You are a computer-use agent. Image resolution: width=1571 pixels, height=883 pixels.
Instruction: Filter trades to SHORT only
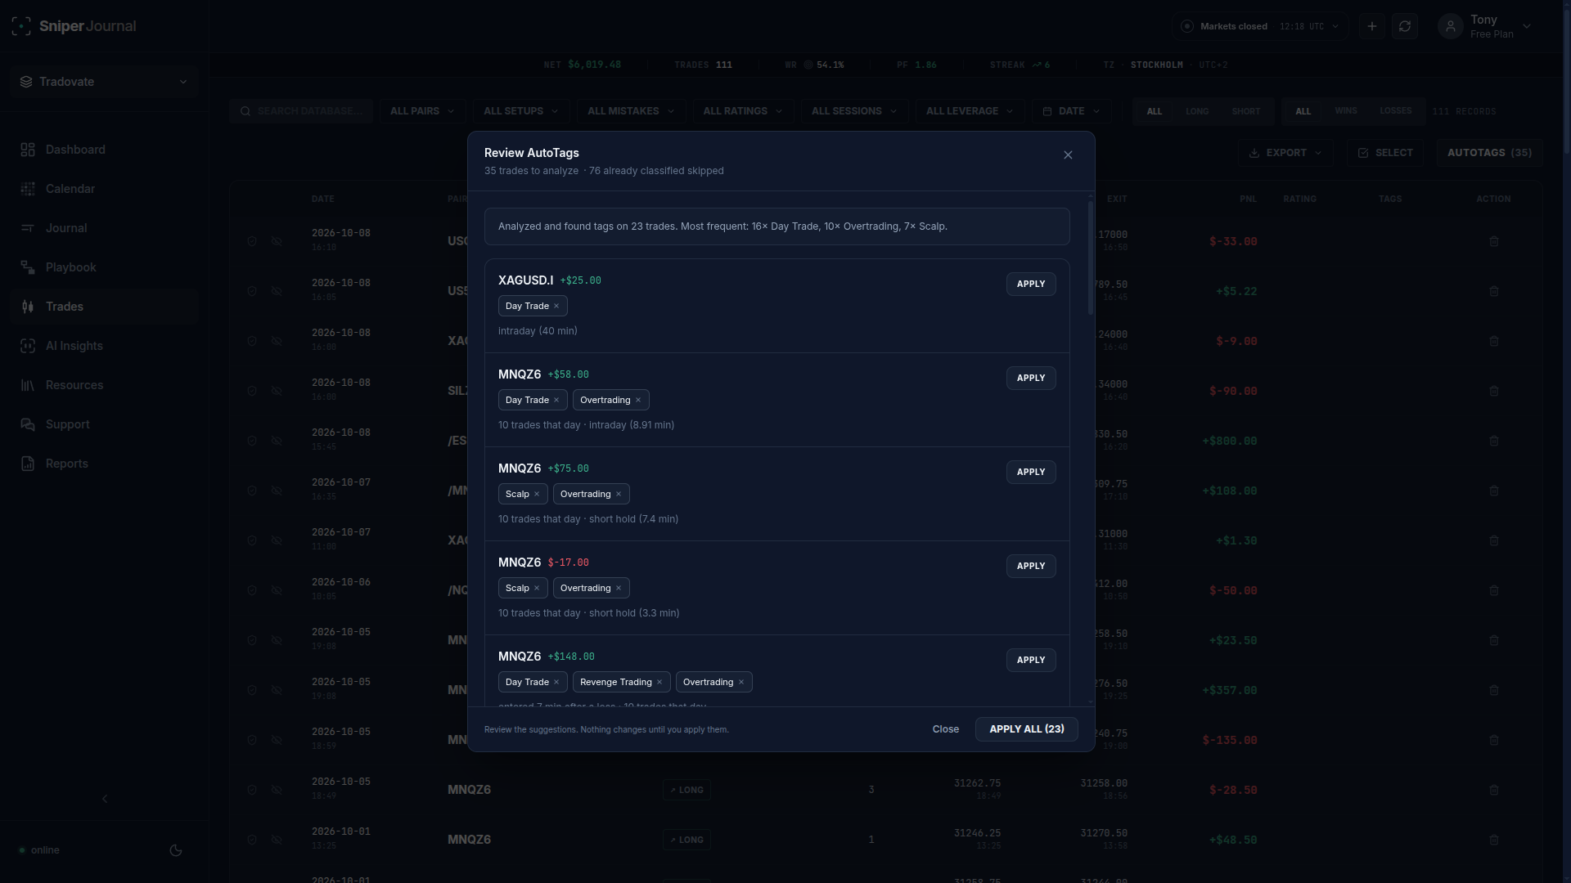[1246, 111]
